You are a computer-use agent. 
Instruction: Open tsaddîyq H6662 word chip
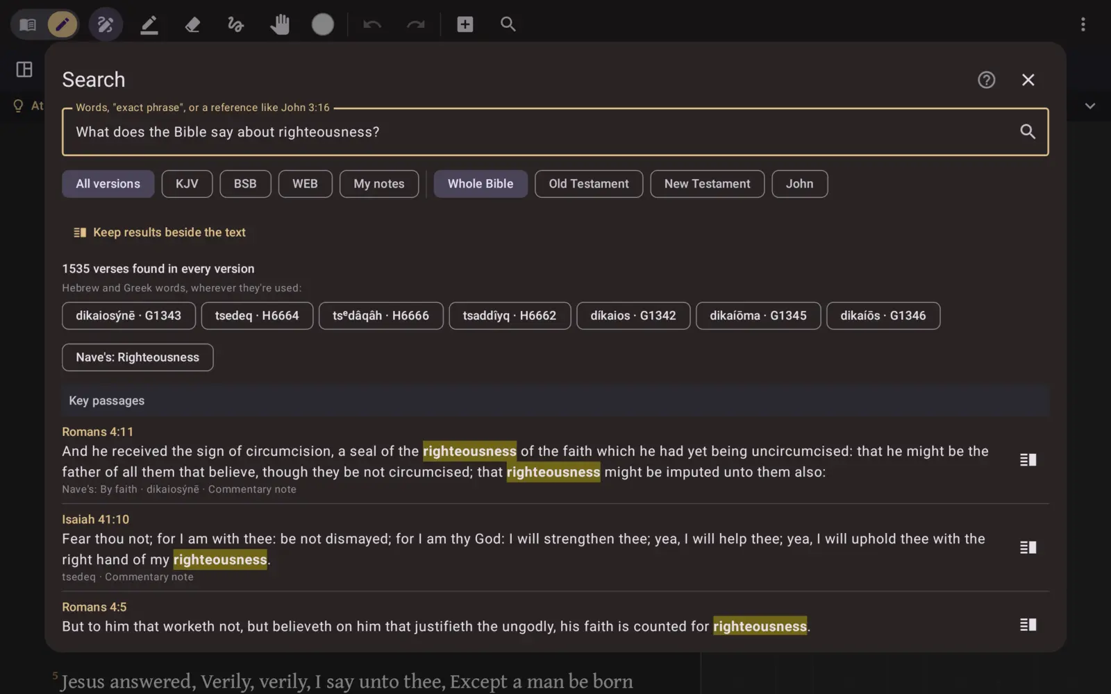(x=510, y=316)
